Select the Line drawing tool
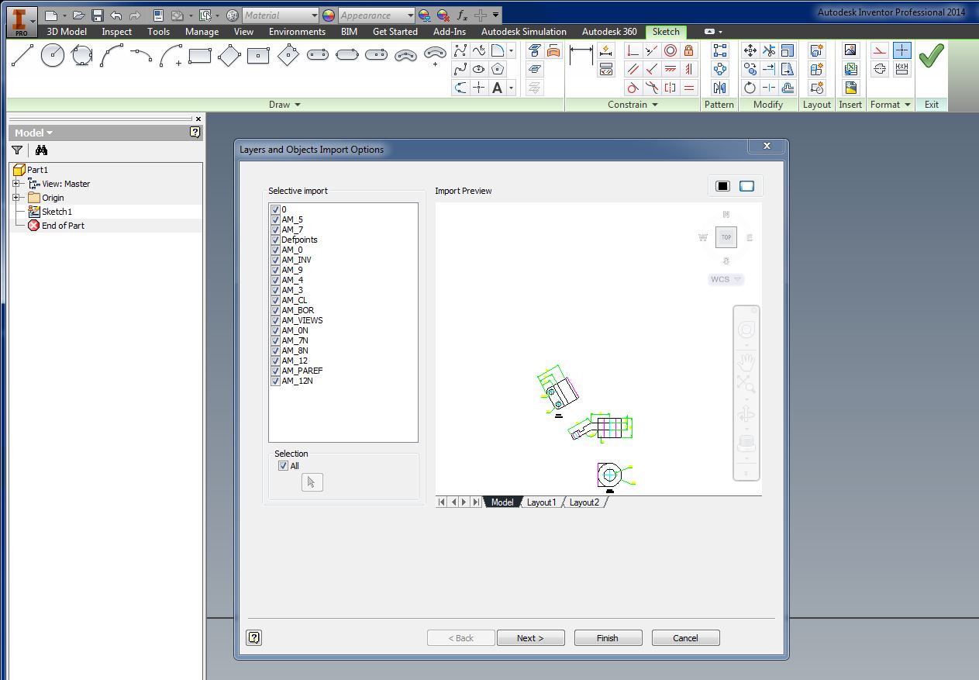The image size is (979, 680). click(22, 55)
